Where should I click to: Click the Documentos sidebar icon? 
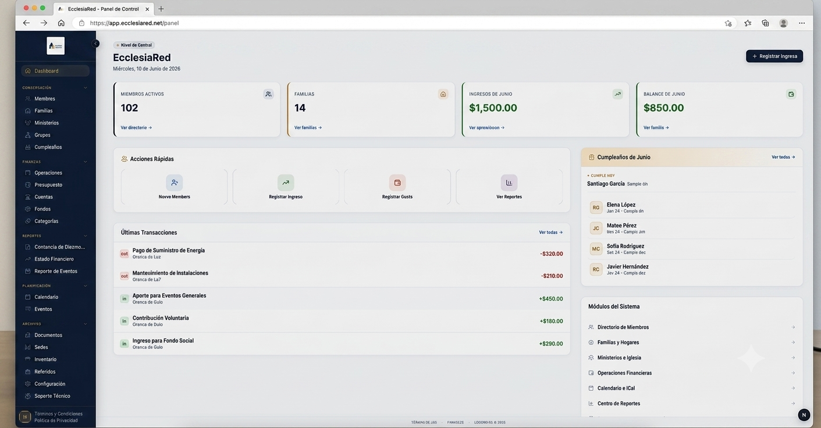[x=27, y=335]
